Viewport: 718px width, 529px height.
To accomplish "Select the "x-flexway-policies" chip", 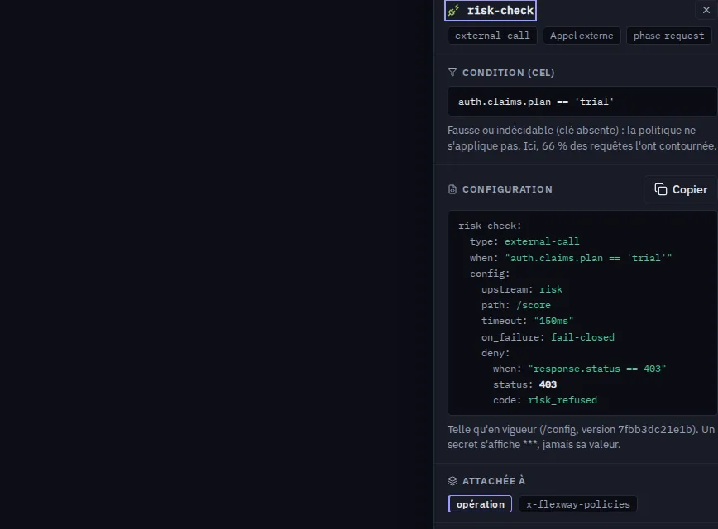I will click(x=578, y=504).
